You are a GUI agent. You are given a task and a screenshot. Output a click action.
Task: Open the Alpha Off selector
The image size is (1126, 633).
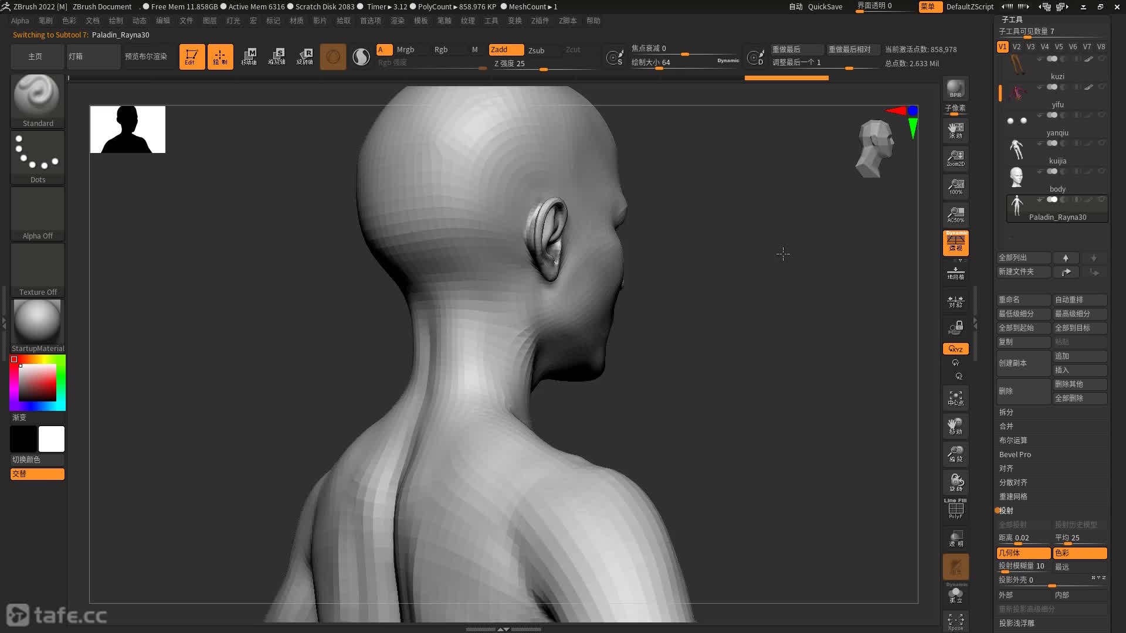click(38, 213)
